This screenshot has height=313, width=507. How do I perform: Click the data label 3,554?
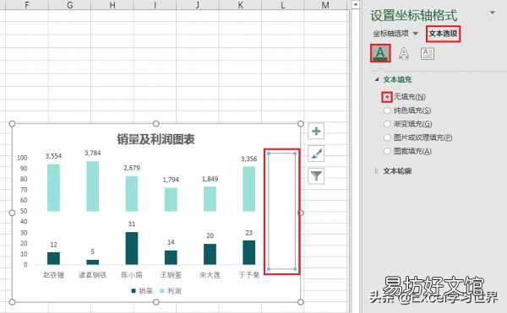coord(53,156)
